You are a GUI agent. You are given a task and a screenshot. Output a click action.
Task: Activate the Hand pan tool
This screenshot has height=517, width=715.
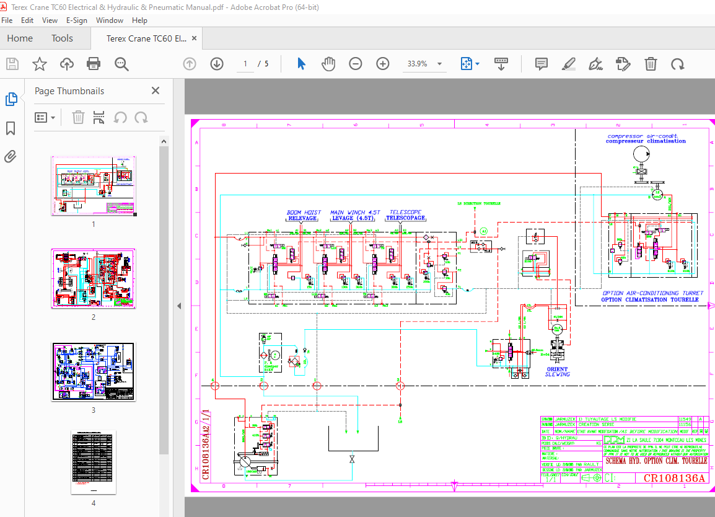coord(328,64)
